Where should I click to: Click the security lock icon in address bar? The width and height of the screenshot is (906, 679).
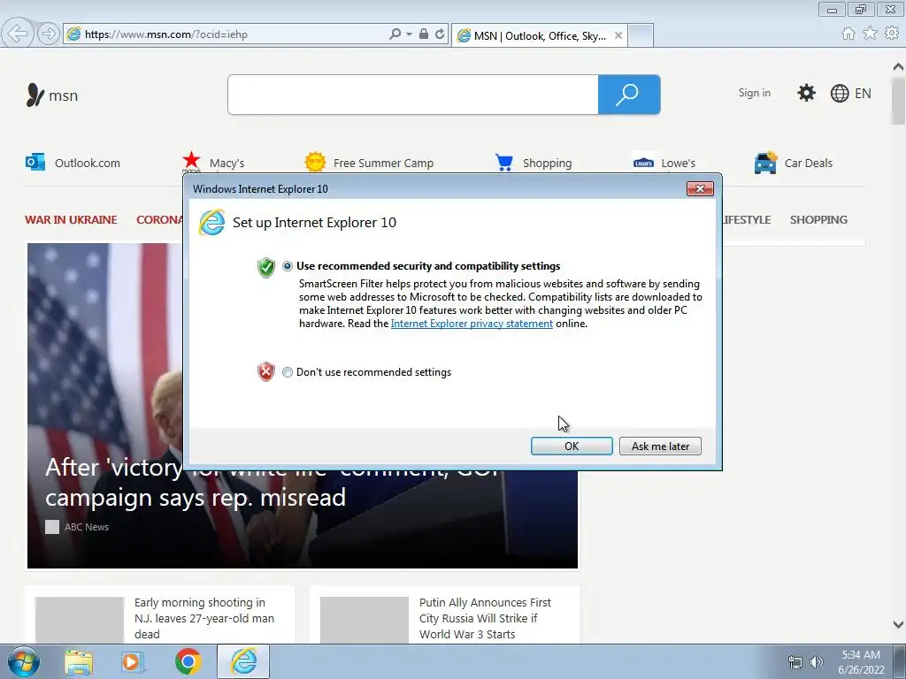(x=424, y=34)
